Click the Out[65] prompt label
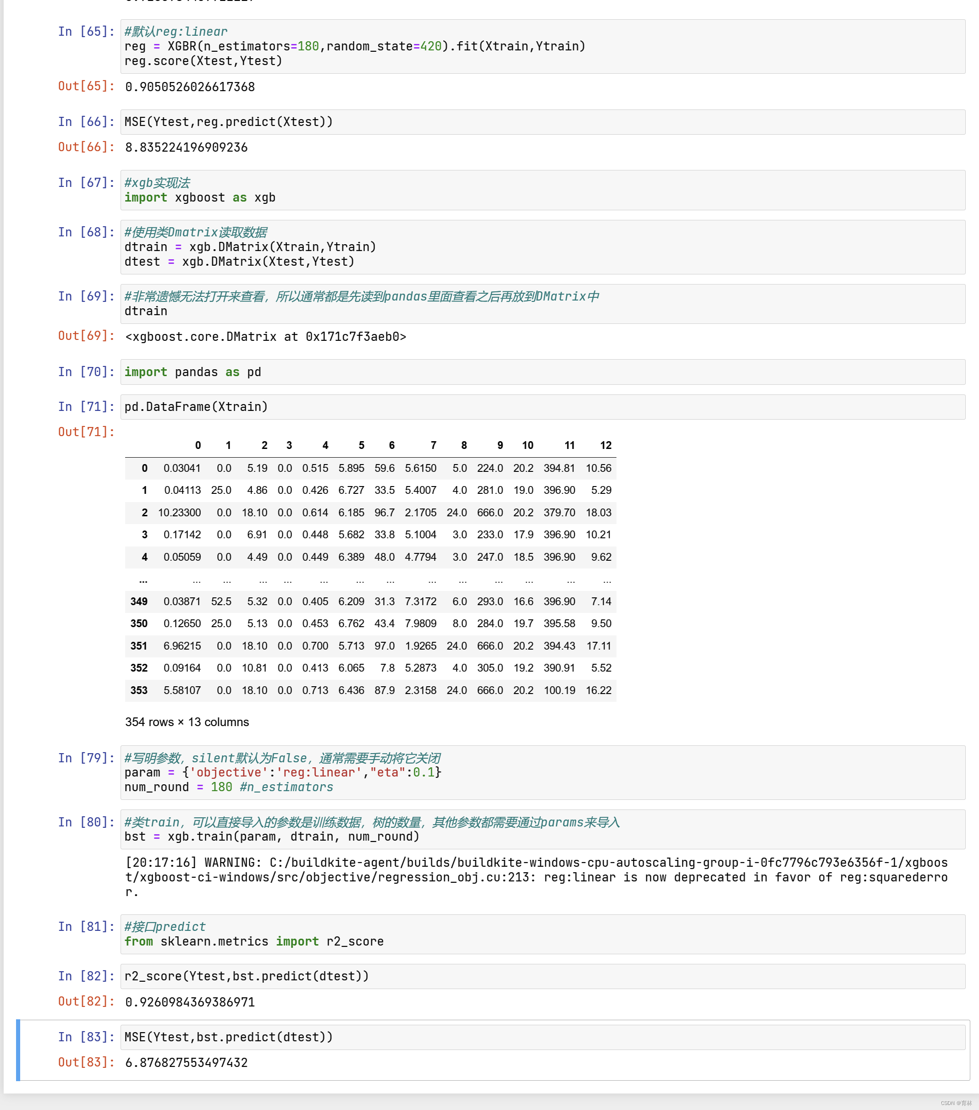This screenshot has width=979, height=1110. (86, 86)
